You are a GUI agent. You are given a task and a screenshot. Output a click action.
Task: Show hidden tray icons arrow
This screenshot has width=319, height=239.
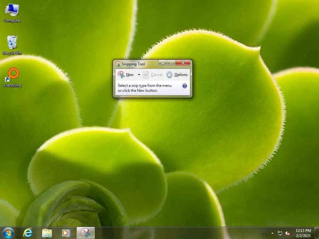pyautogui.click(x=272, y=233)
